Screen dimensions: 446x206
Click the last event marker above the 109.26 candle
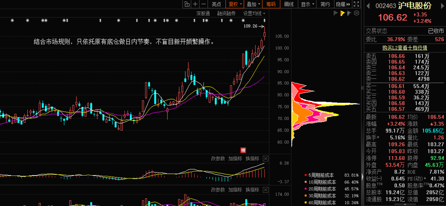(x=265, y=21)
